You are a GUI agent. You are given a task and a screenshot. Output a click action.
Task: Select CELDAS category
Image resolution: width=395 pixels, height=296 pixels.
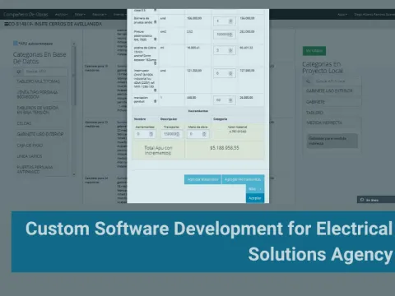tap(24, 123)
